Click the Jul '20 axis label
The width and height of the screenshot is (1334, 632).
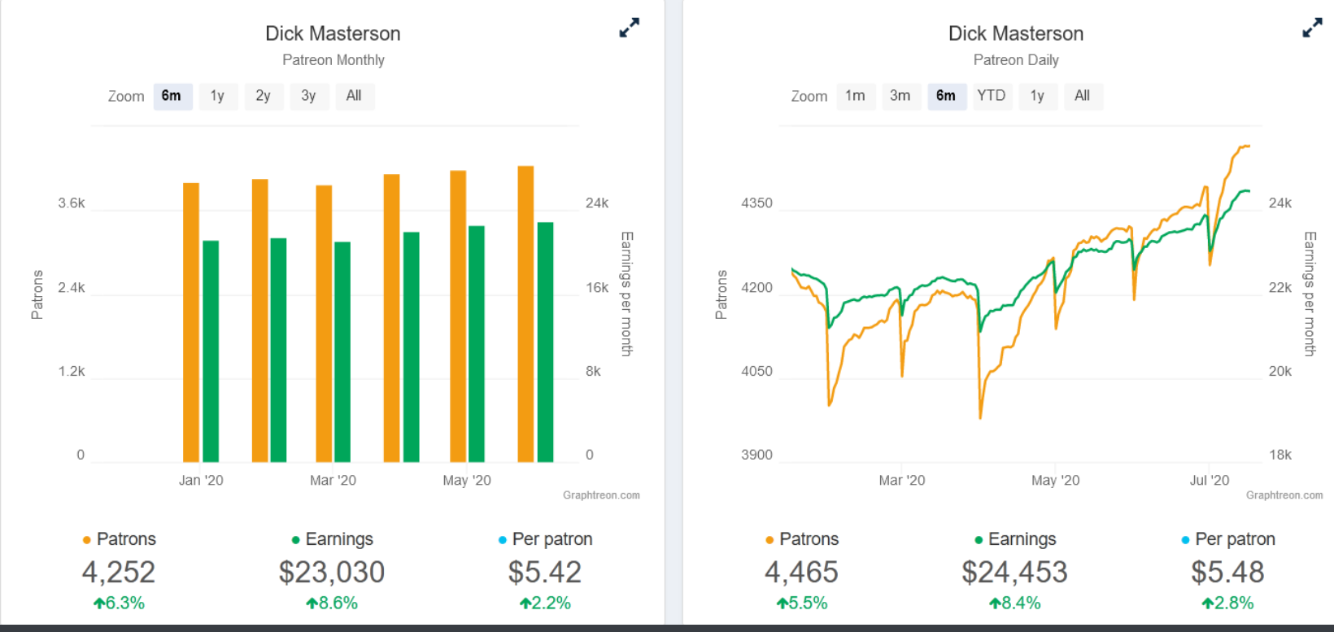(x=1210, y=481)
